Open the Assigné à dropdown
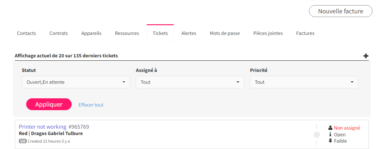Image resolution: width=377 pixels, height=149 pixels. 190,82
